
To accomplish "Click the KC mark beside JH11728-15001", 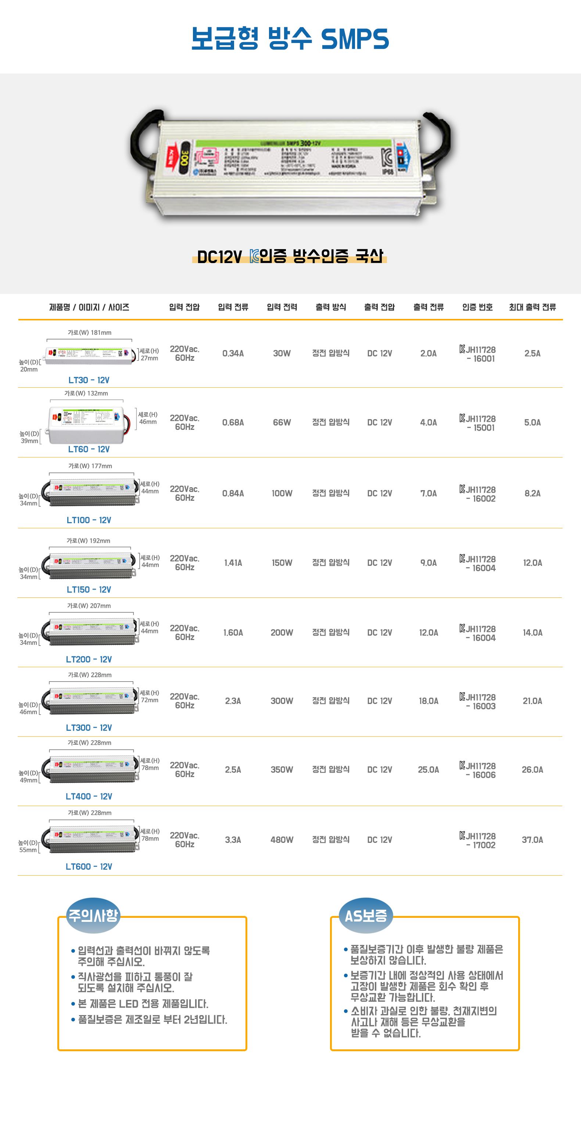I will click(462, 418).
